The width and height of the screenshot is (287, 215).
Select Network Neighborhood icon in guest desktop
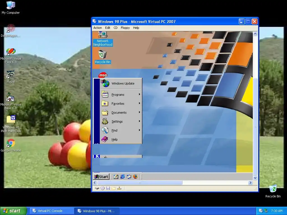click(x=103, y=39)
